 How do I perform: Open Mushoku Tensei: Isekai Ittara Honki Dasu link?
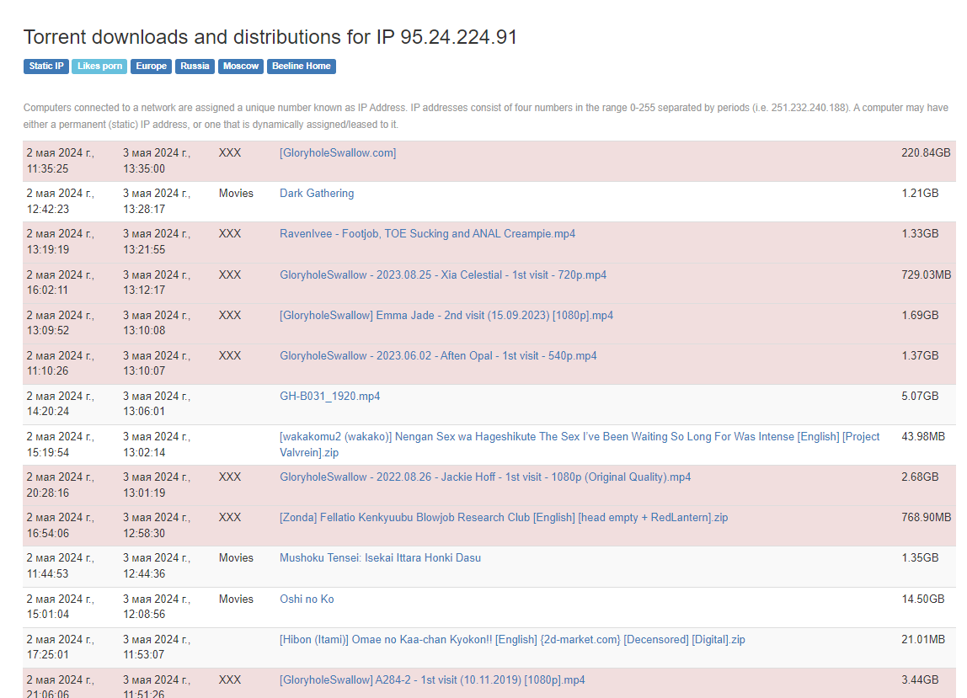point(380,558)
